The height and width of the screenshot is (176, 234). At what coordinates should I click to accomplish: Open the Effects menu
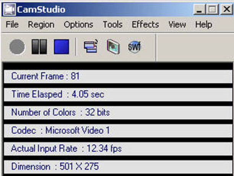pyautogui.click(x=145, y=25)
